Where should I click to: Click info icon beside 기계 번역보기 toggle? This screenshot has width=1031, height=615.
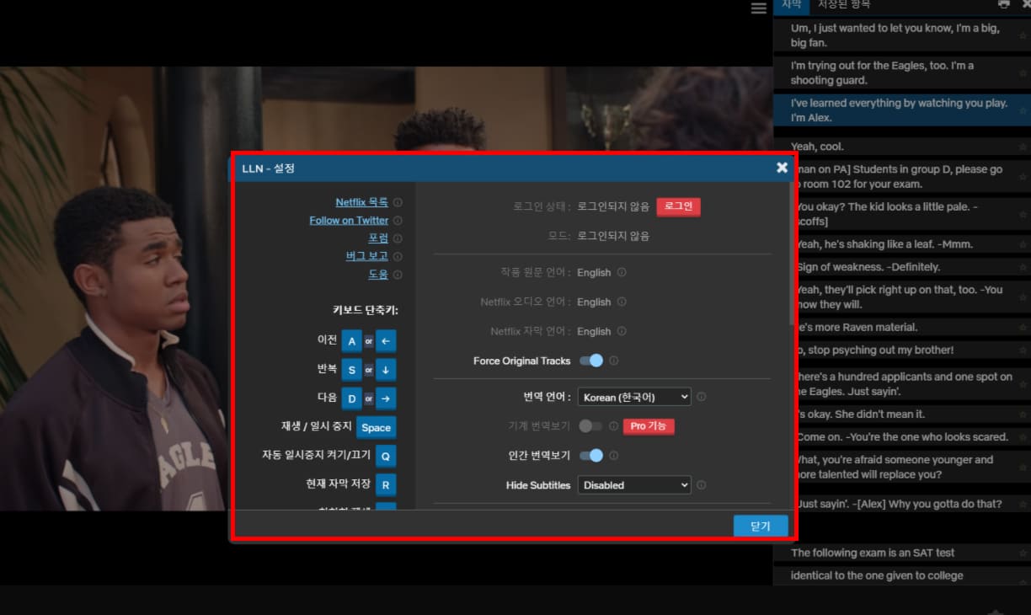tap(614, 426)
